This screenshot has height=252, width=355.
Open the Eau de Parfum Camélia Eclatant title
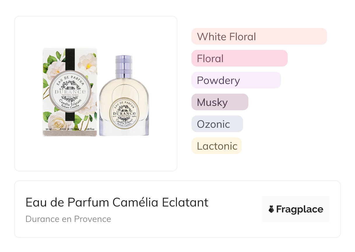pyautogui.click(x=117, y=202)
